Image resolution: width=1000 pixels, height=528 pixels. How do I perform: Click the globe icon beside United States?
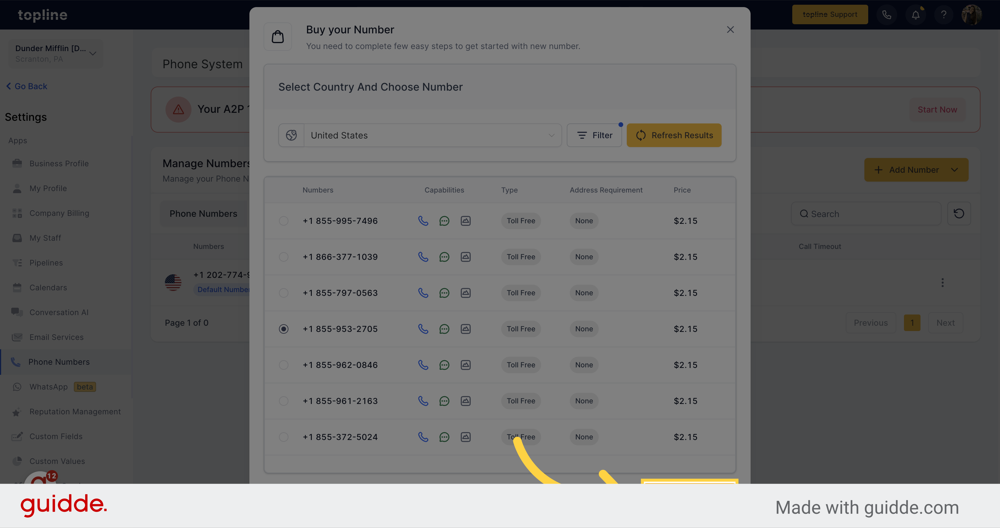click(x=291, y=135)
